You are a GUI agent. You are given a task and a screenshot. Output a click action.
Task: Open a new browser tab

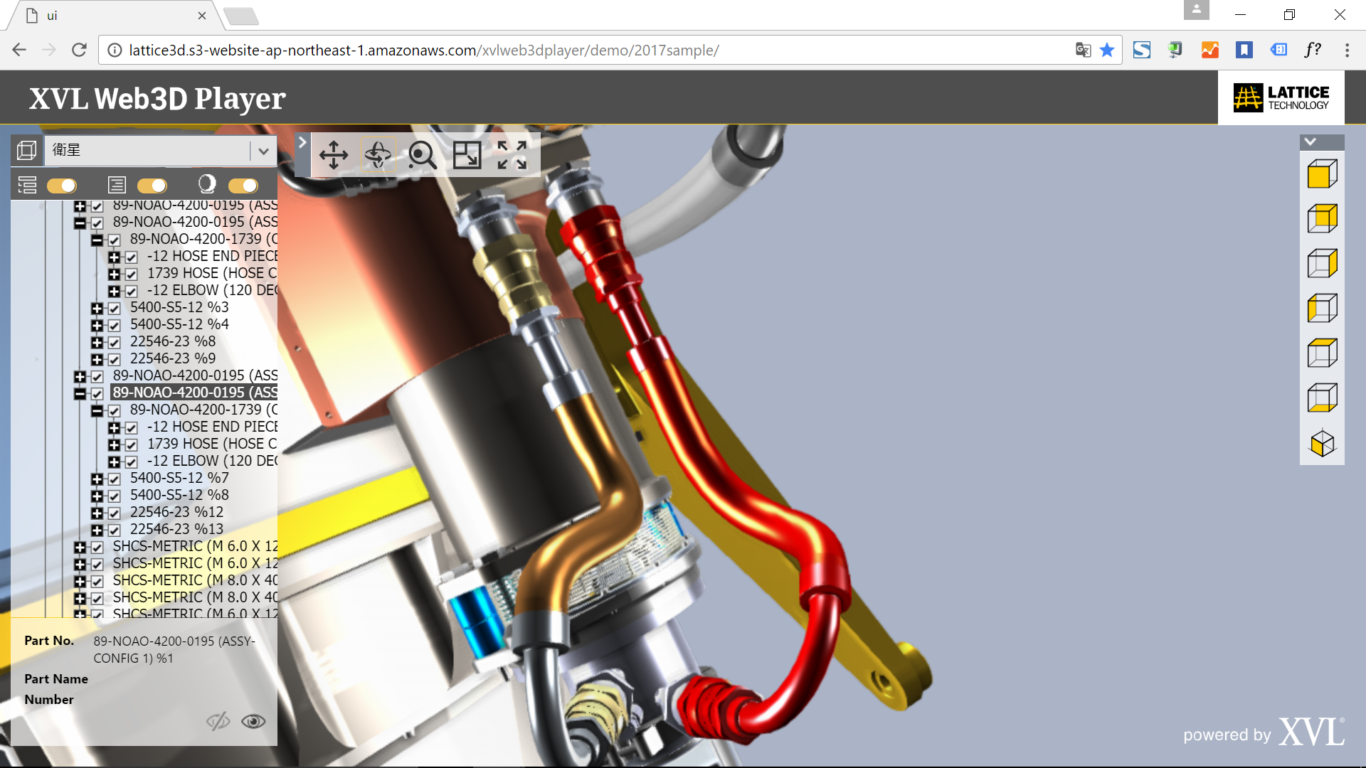[x=240, y=16]
